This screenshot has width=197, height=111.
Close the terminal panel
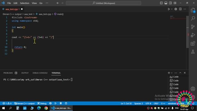click(185, 73)
